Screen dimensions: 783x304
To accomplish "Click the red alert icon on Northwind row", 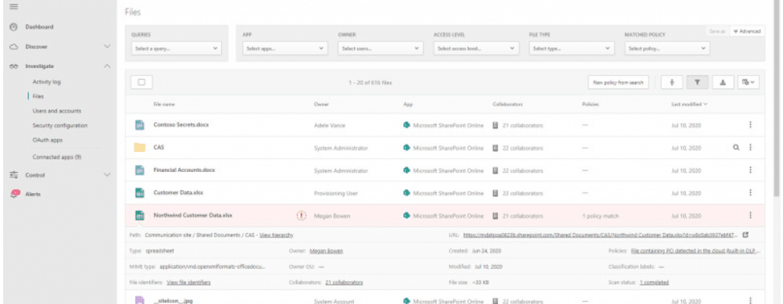I will 301,215.
